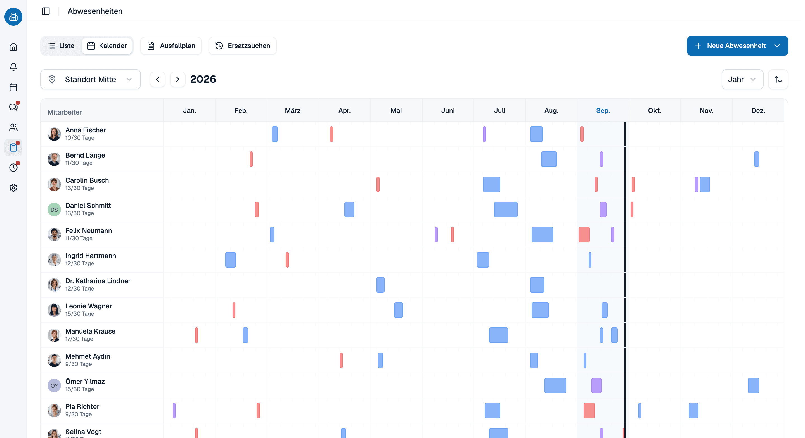
Task: Click Ingrid Hartmann's February blue absence block
Action: pos(231,260)
